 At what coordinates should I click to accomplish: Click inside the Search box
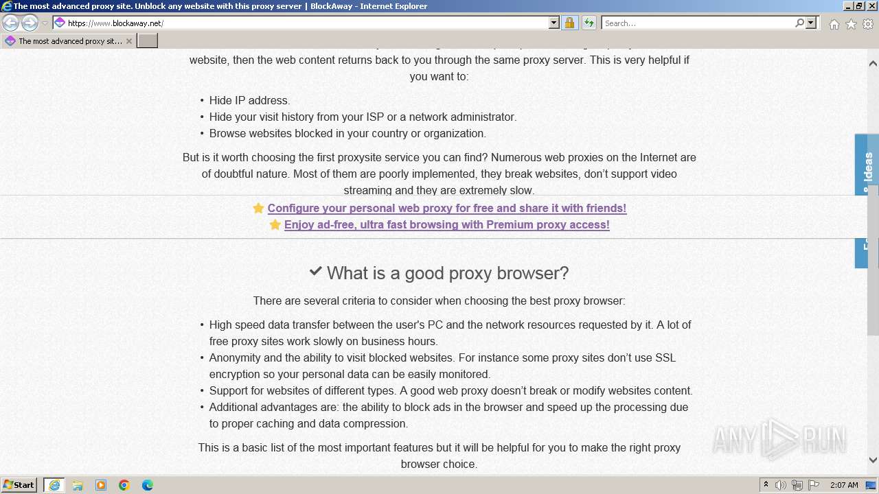(698, 23)
